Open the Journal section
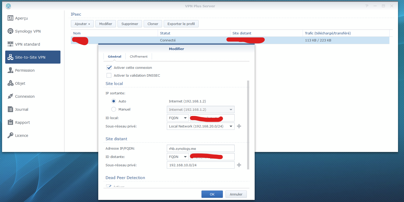The height and width of the screenshot is (202, 404). [x=33, y=109]
